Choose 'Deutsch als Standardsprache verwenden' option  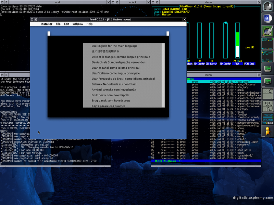point(119,62)
